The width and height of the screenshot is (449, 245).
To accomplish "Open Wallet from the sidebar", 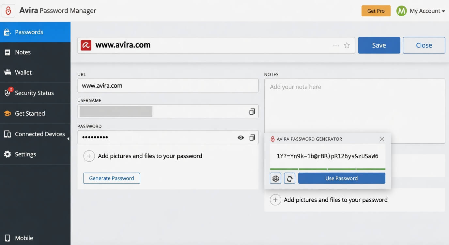I will pyautogui.click(x=35, y=72).
